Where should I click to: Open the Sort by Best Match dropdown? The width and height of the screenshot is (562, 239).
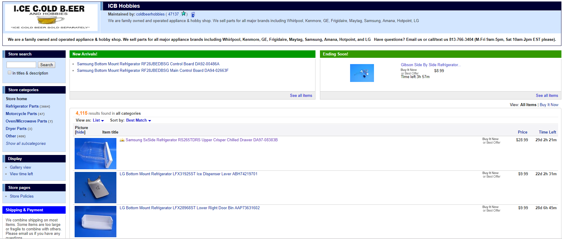[x=138, y=120]
